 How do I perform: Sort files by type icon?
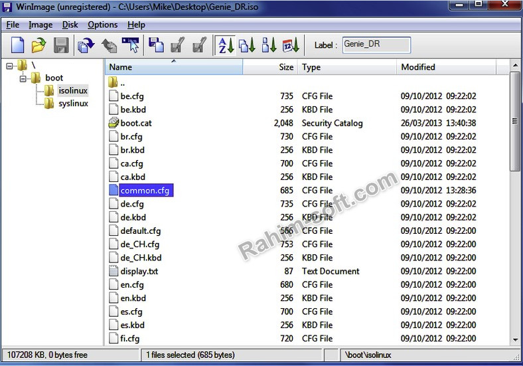tap(247, 45)
